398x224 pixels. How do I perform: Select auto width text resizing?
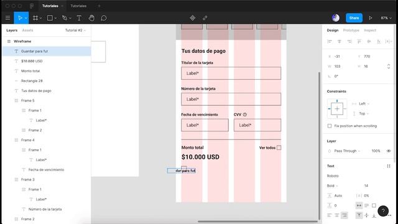pyautogui.click(x=359, y=205)
